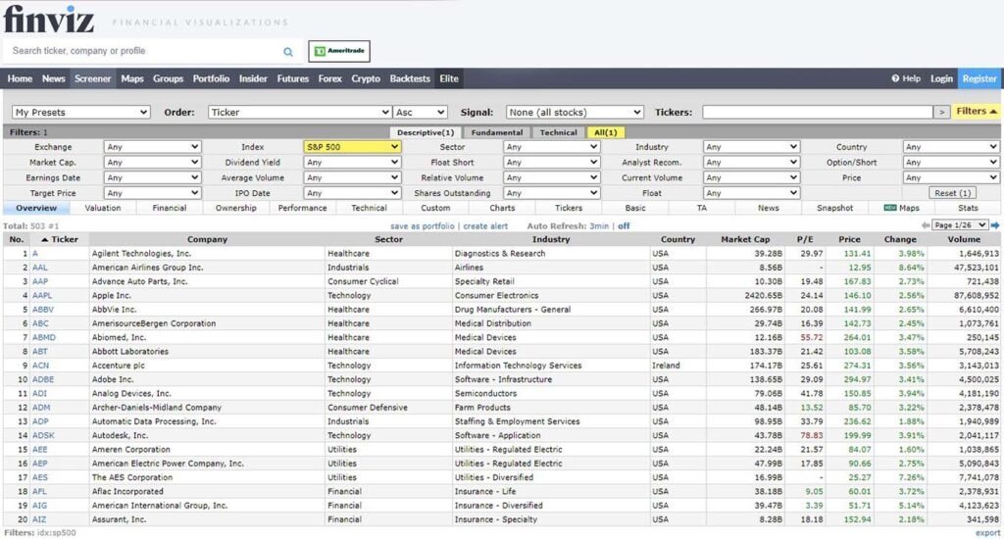Select the Maps view tab

point(902,208)
